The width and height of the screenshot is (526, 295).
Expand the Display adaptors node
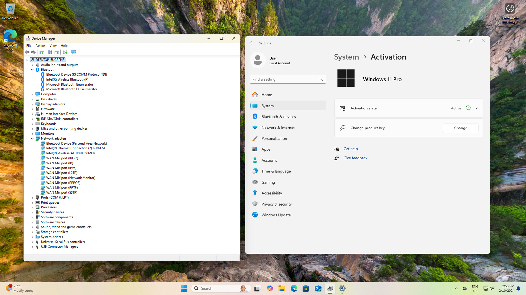pyautogui.click(x=32, y=104)
